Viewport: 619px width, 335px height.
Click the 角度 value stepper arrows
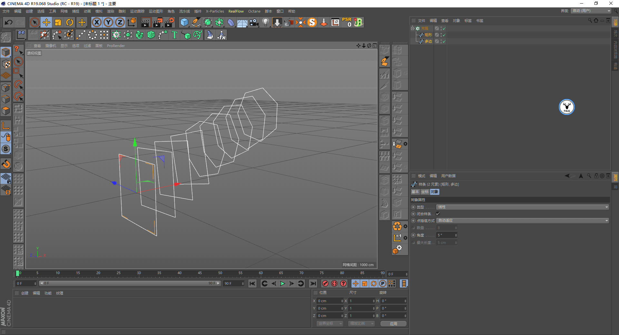456,235
